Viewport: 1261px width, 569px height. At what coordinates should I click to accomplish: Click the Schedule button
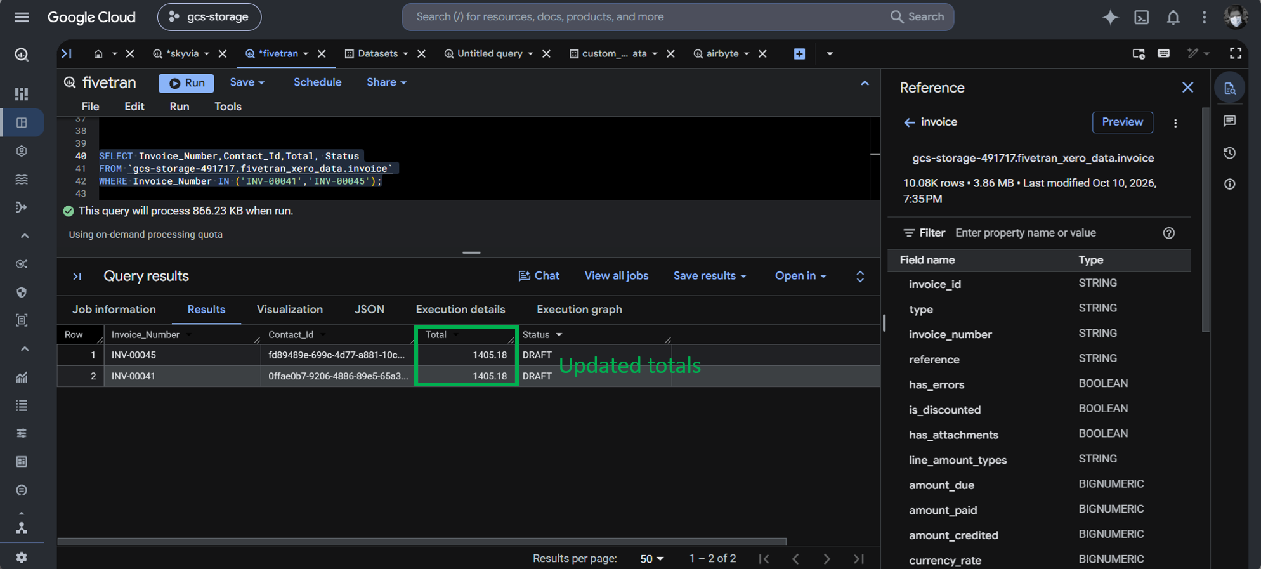coord(317,82)
